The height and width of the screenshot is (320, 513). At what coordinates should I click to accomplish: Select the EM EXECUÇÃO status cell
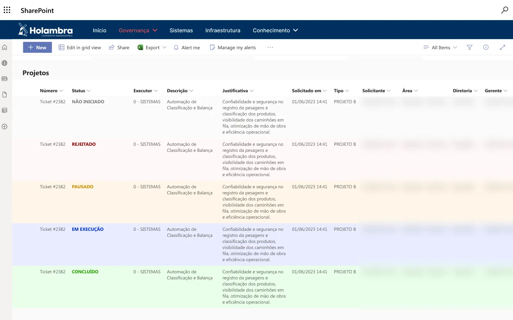click(87, 229)
